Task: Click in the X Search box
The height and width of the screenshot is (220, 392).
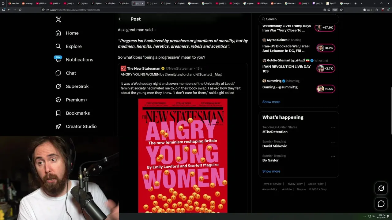Action: point(299,19)
